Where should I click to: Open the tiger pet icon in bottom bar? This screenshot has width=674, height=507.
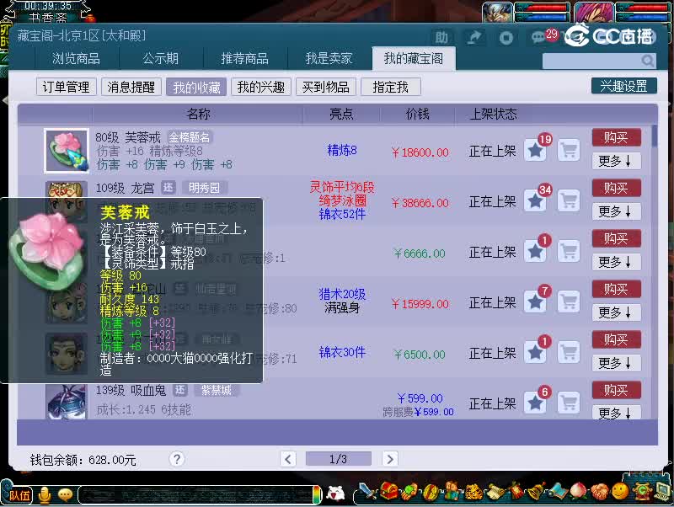point(473,491)
